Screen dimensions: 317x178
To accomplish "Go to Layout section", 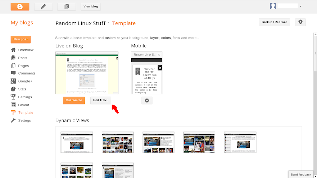I will pyautogui.click(x=24, y=105).
